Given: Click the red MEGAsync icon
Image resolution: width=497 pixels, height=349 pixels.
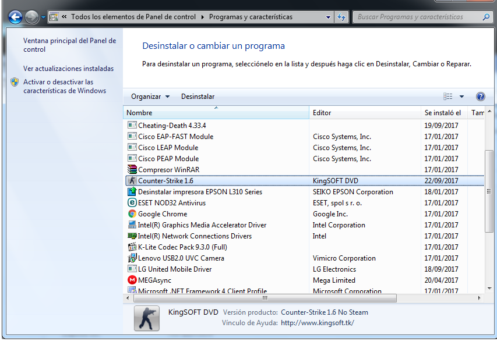Looking at the screenshot, I should pos(132,280).
